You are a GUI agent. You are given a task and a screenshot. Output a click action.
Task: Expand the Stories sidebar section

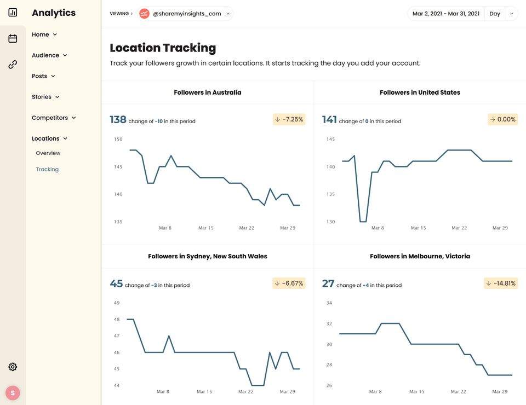(45, 97)
